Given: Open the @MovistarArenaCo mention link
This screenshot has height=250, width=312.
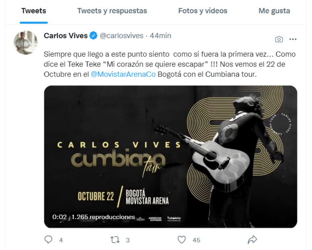Looking at the screenshot, I should click(123, 74).
